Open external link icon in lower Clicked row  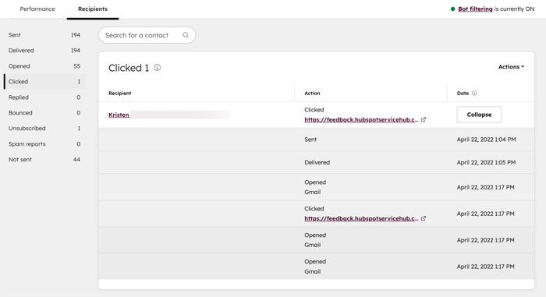(x=423, y=219)
